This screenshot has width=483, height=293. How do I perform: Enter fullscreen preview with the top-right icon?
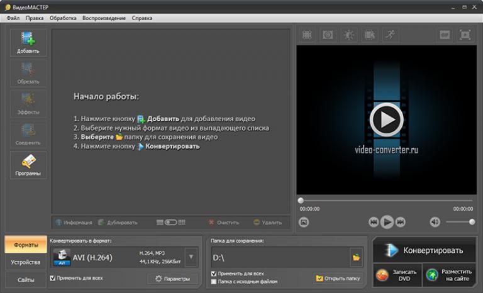465,35
